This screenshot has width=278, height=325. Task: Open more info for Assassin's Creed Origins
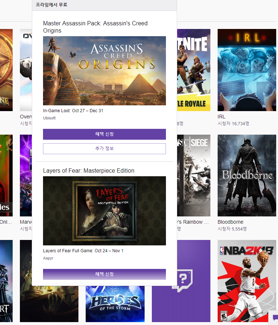coord(104,149)
